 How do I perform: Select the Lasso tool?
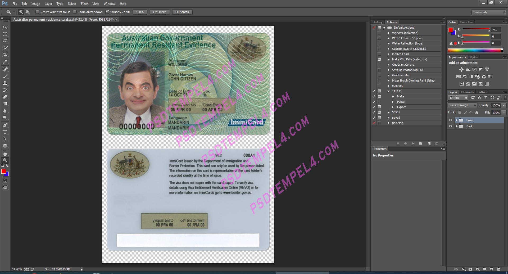pyautogui.click(x=5, y=41)
